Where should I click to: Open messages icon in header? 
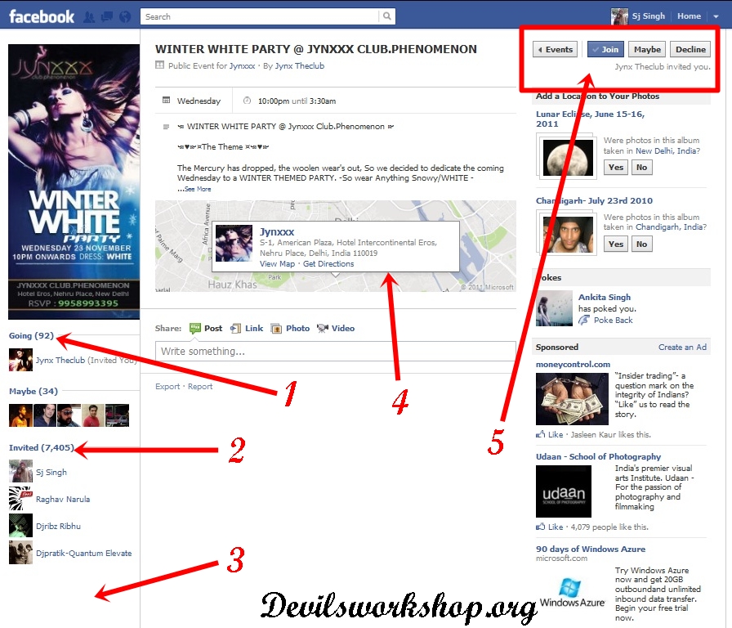tap(107, 17)
